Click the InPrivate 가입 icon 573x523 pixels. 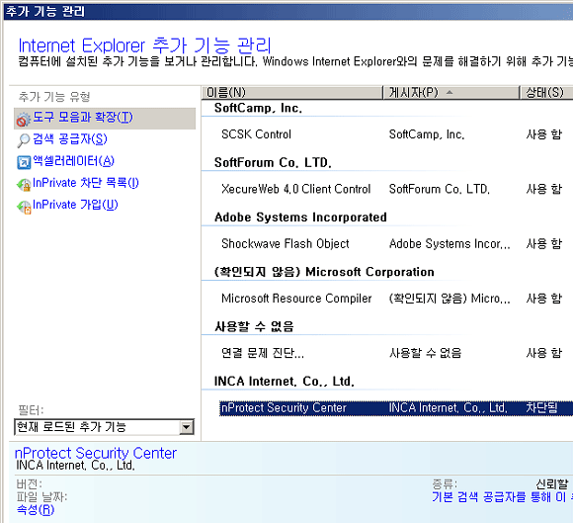coord(24,207)
